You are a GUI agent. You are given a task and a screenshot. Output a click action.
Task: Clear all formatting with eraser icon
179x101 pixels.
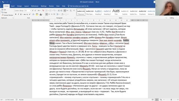pos(43,11)
